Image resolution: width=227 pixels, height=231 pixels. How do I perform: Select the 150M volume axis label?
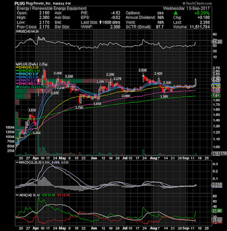10,128
